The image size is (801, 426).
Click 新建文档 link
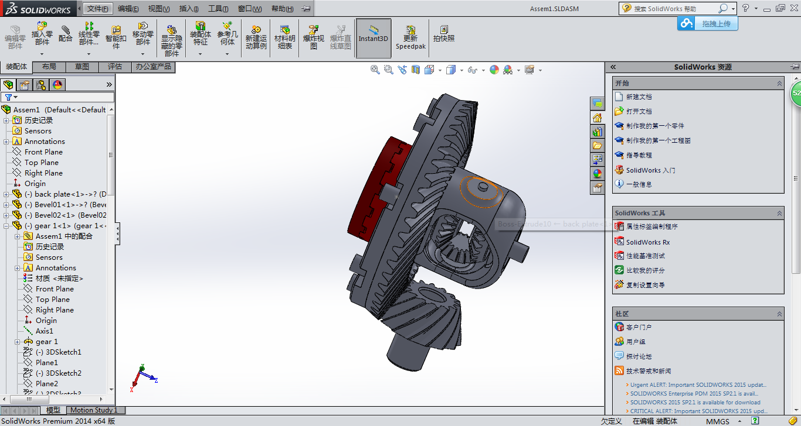639,97
